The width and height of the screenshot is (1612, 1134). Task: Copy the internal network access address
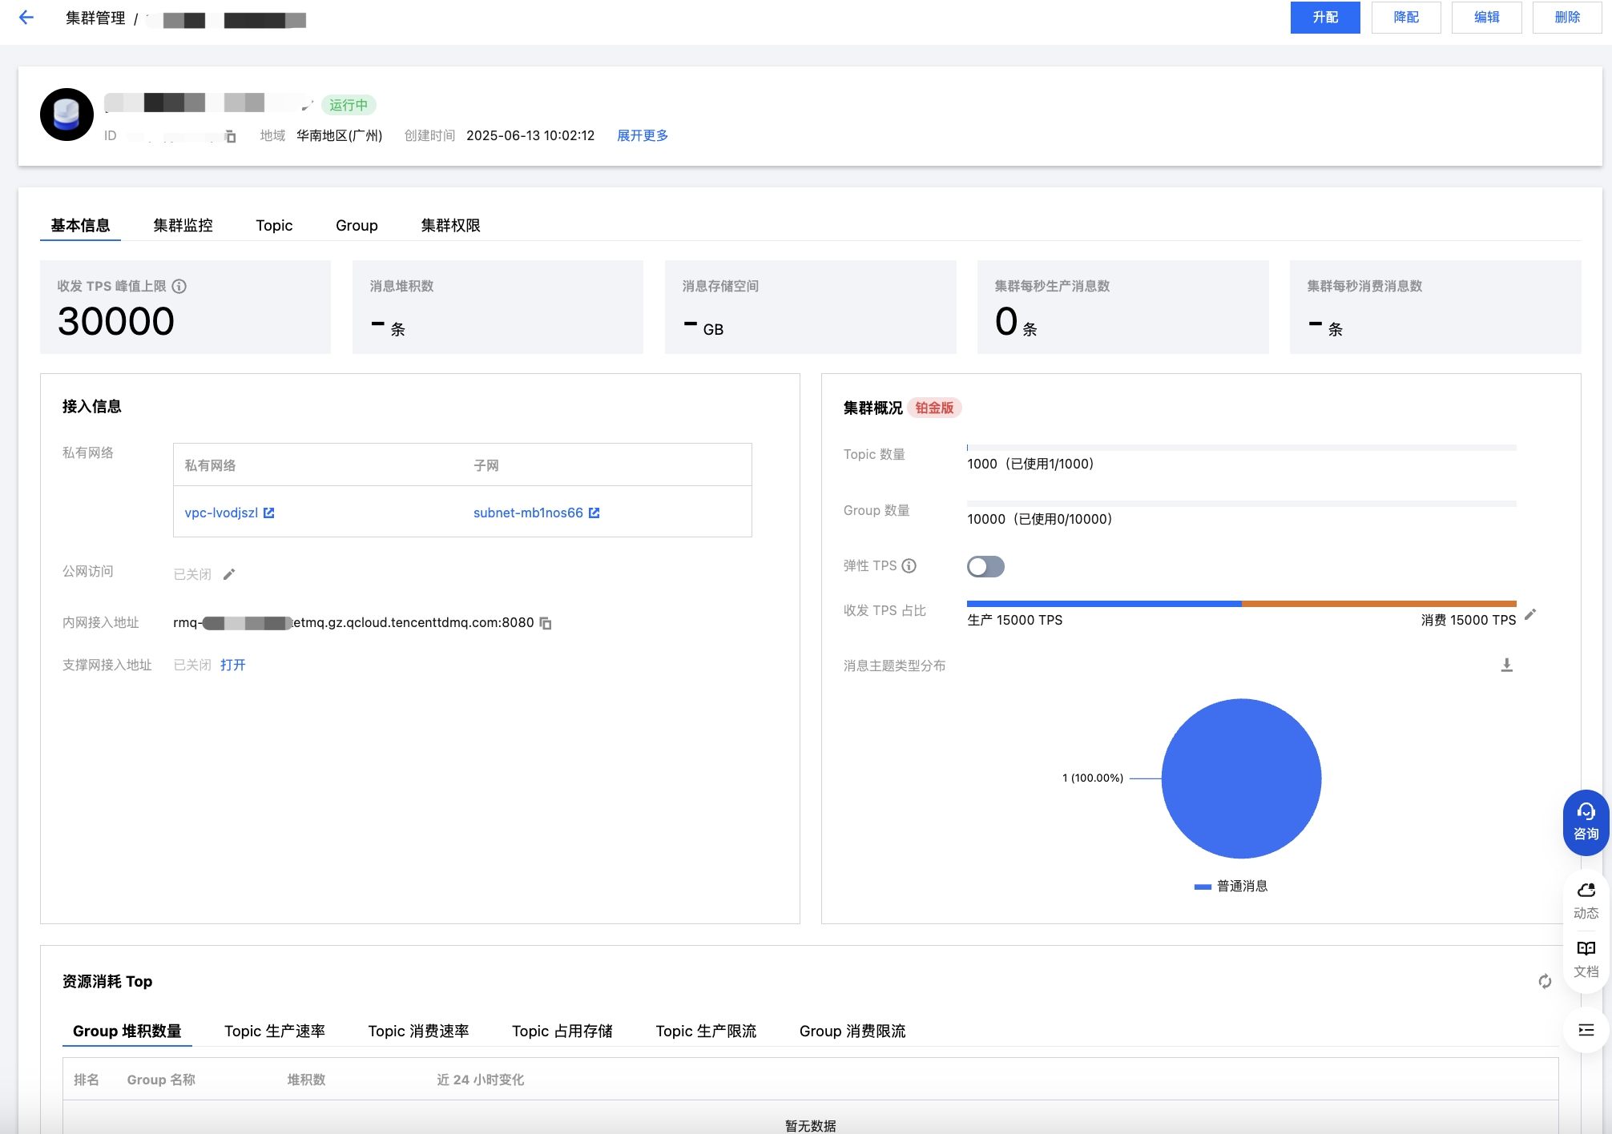click(546, 623)
